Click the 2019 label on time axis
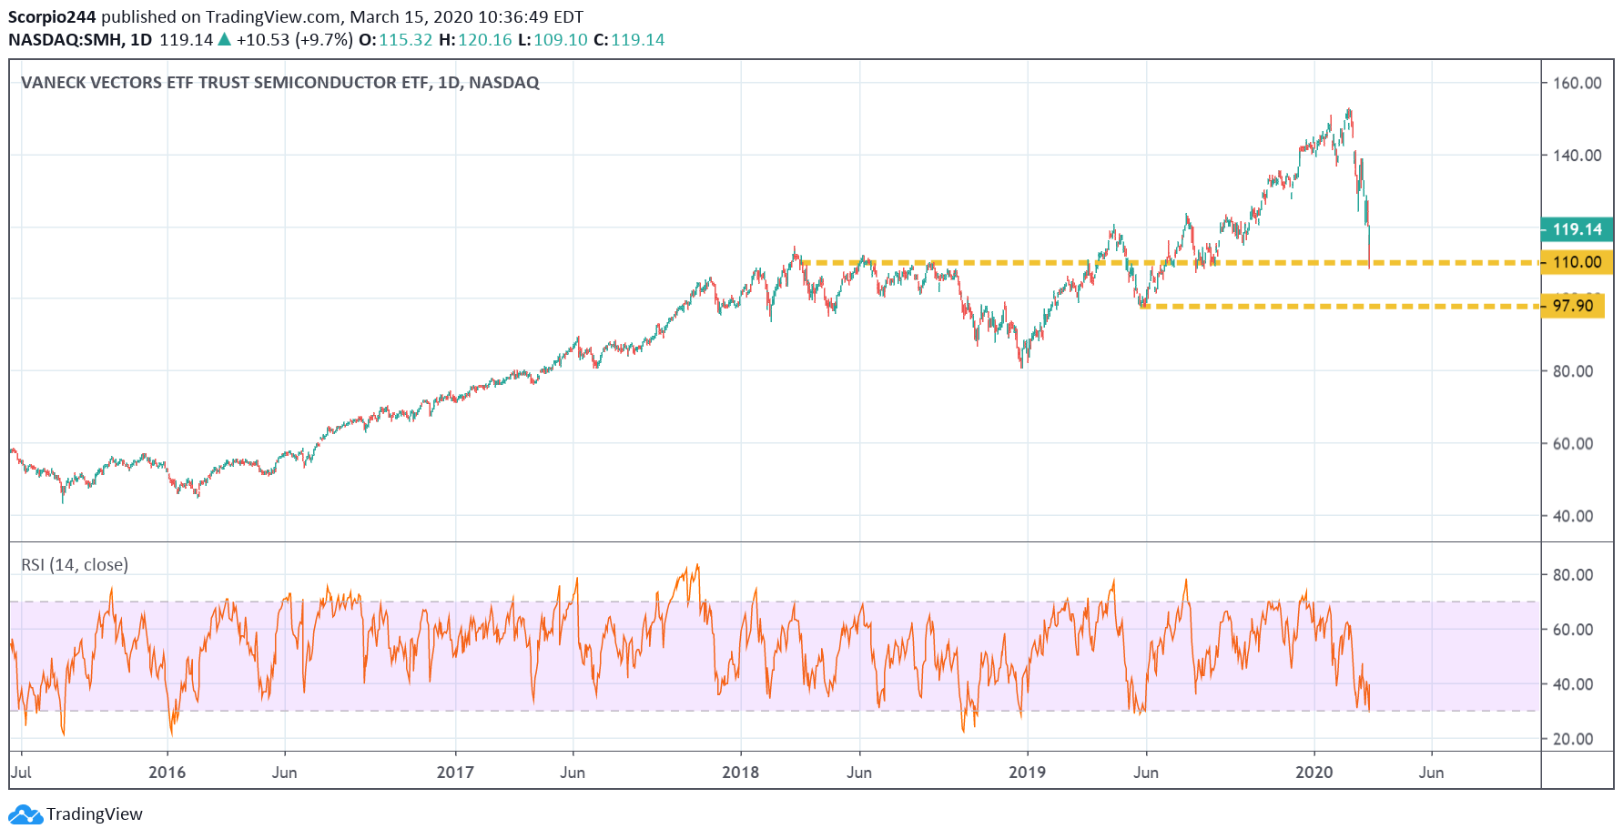This screenshot has height=839, width=1623. [1028, 773]
